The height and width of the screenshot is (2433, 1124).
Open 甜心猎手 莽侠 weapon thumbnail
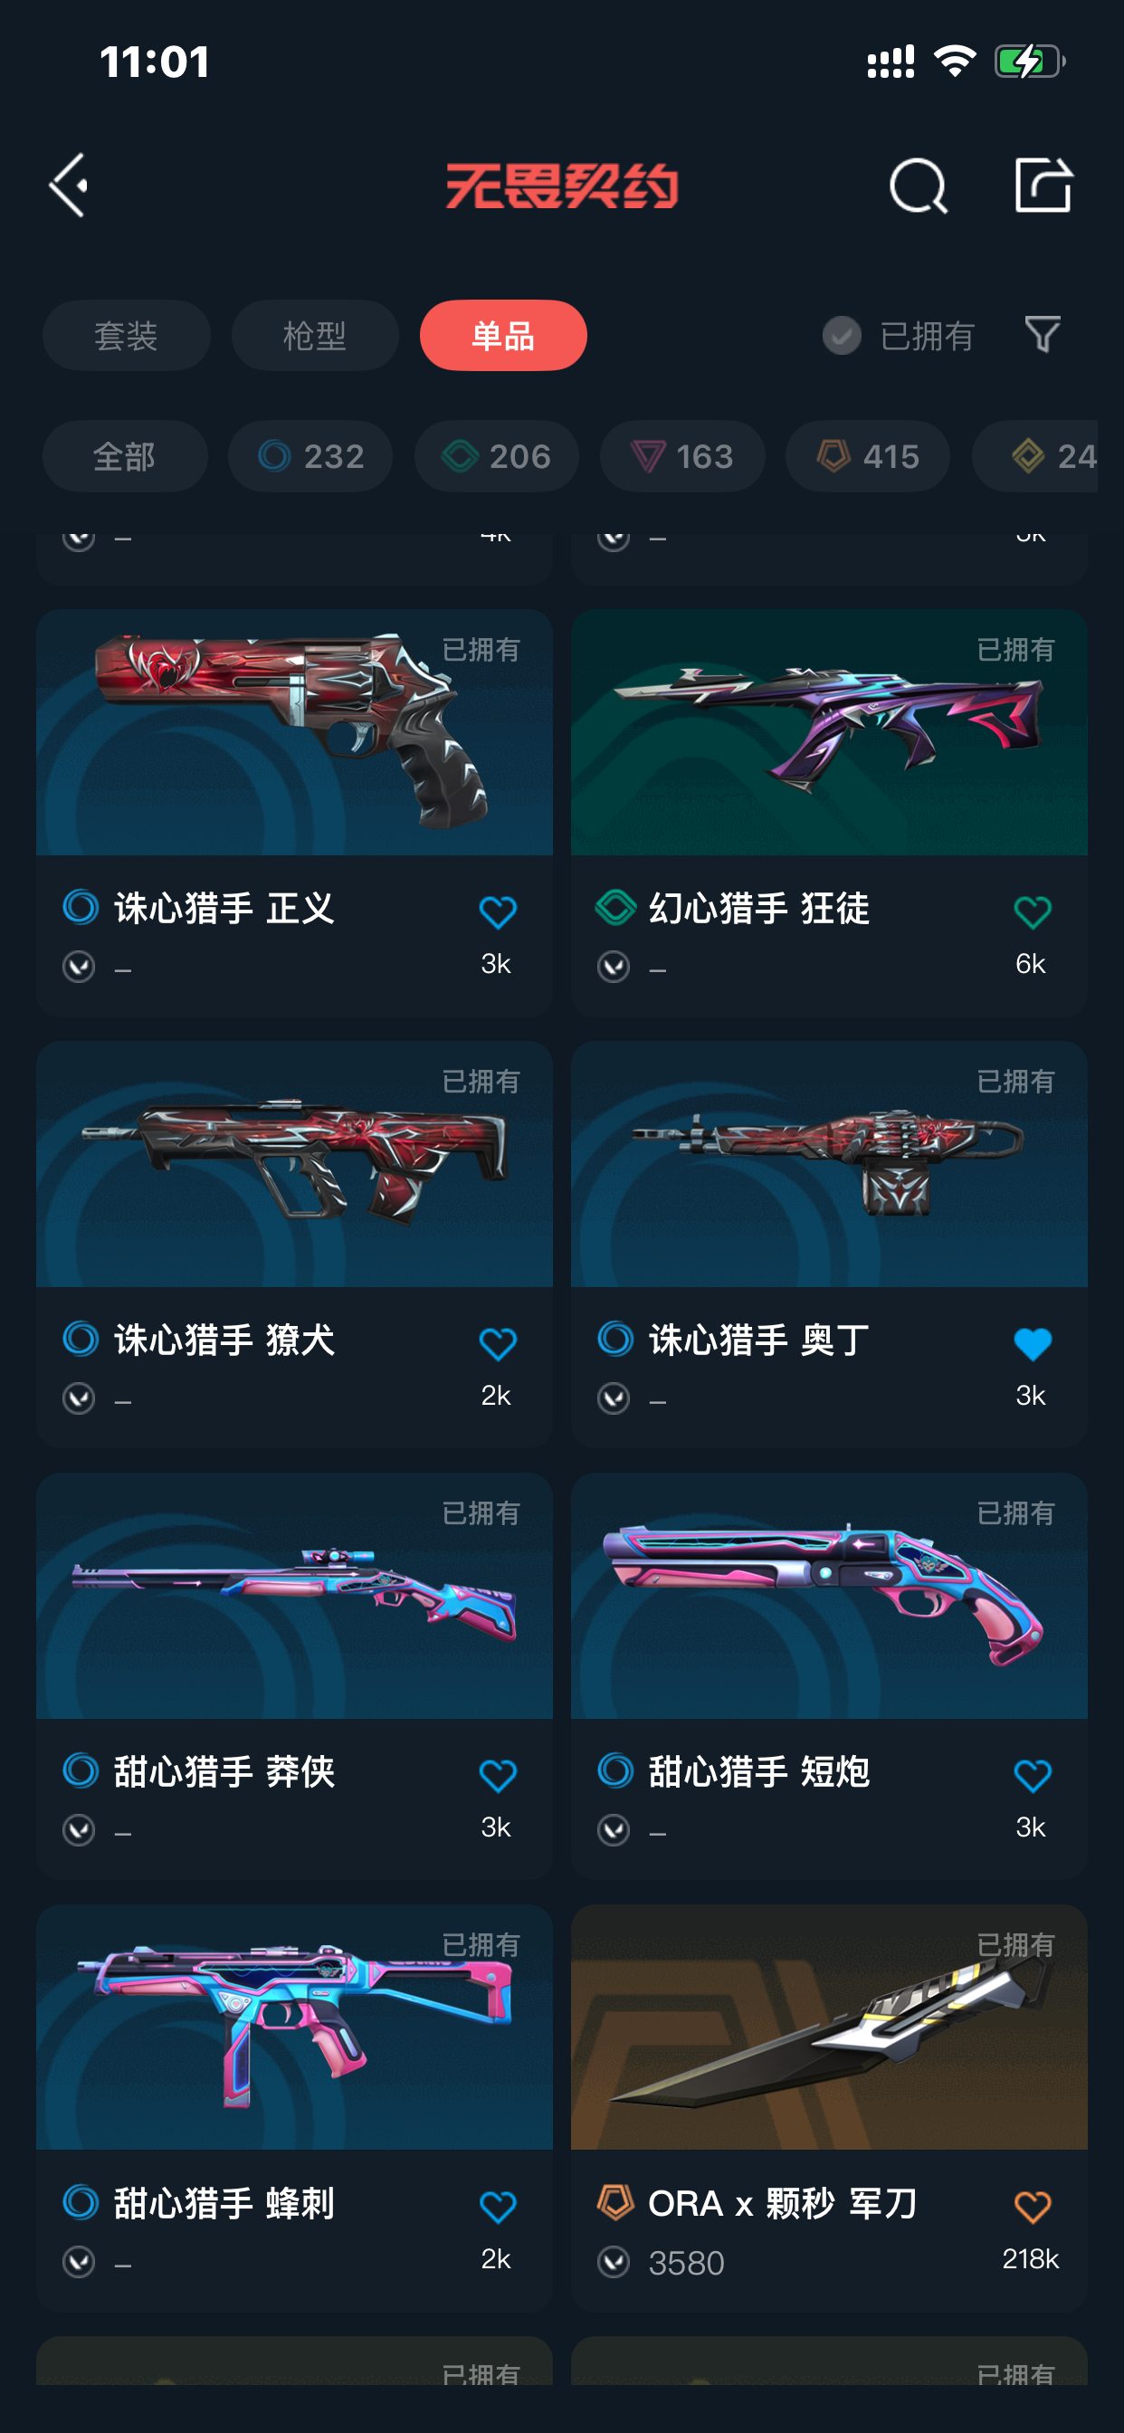point(295,1595)
